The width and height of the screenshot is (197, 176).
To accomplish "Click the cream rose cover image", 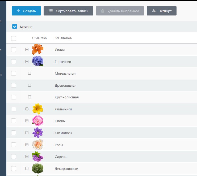I will click(38, 145).
